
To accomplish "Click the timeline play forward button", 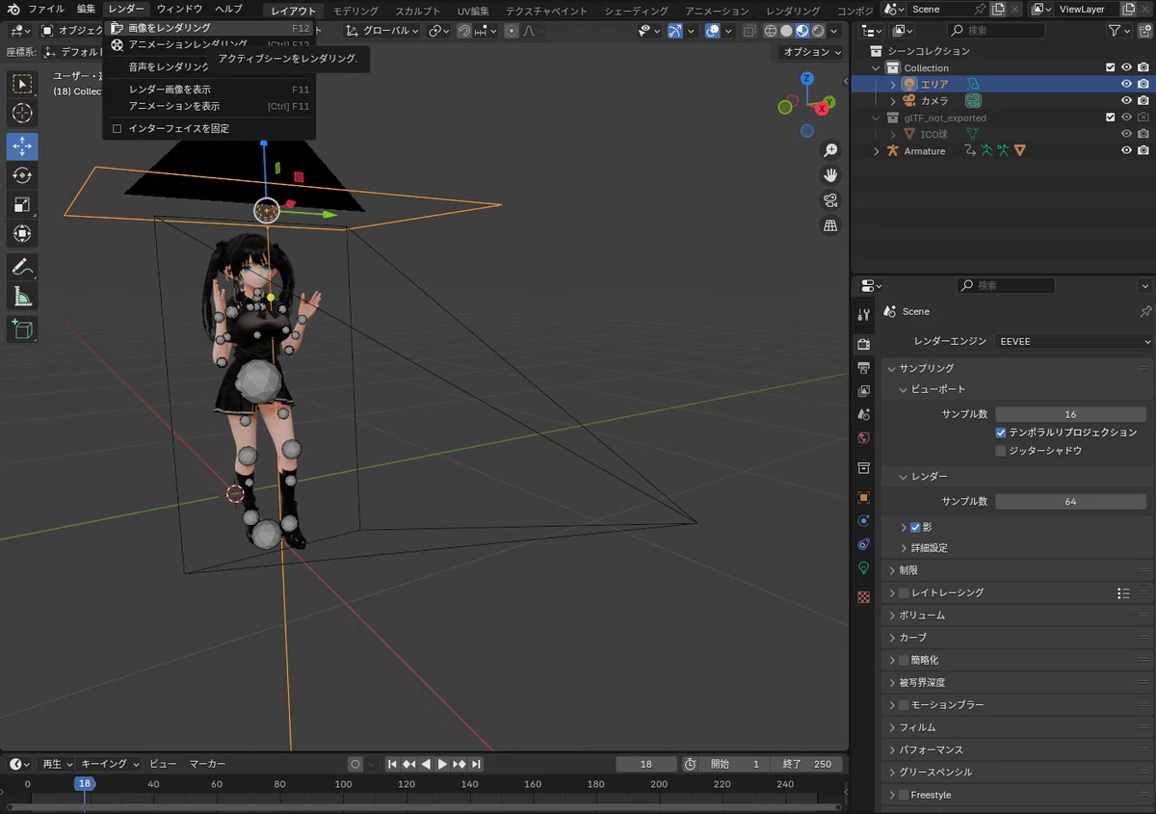I will pyautogui.click(x=442, y=764).
